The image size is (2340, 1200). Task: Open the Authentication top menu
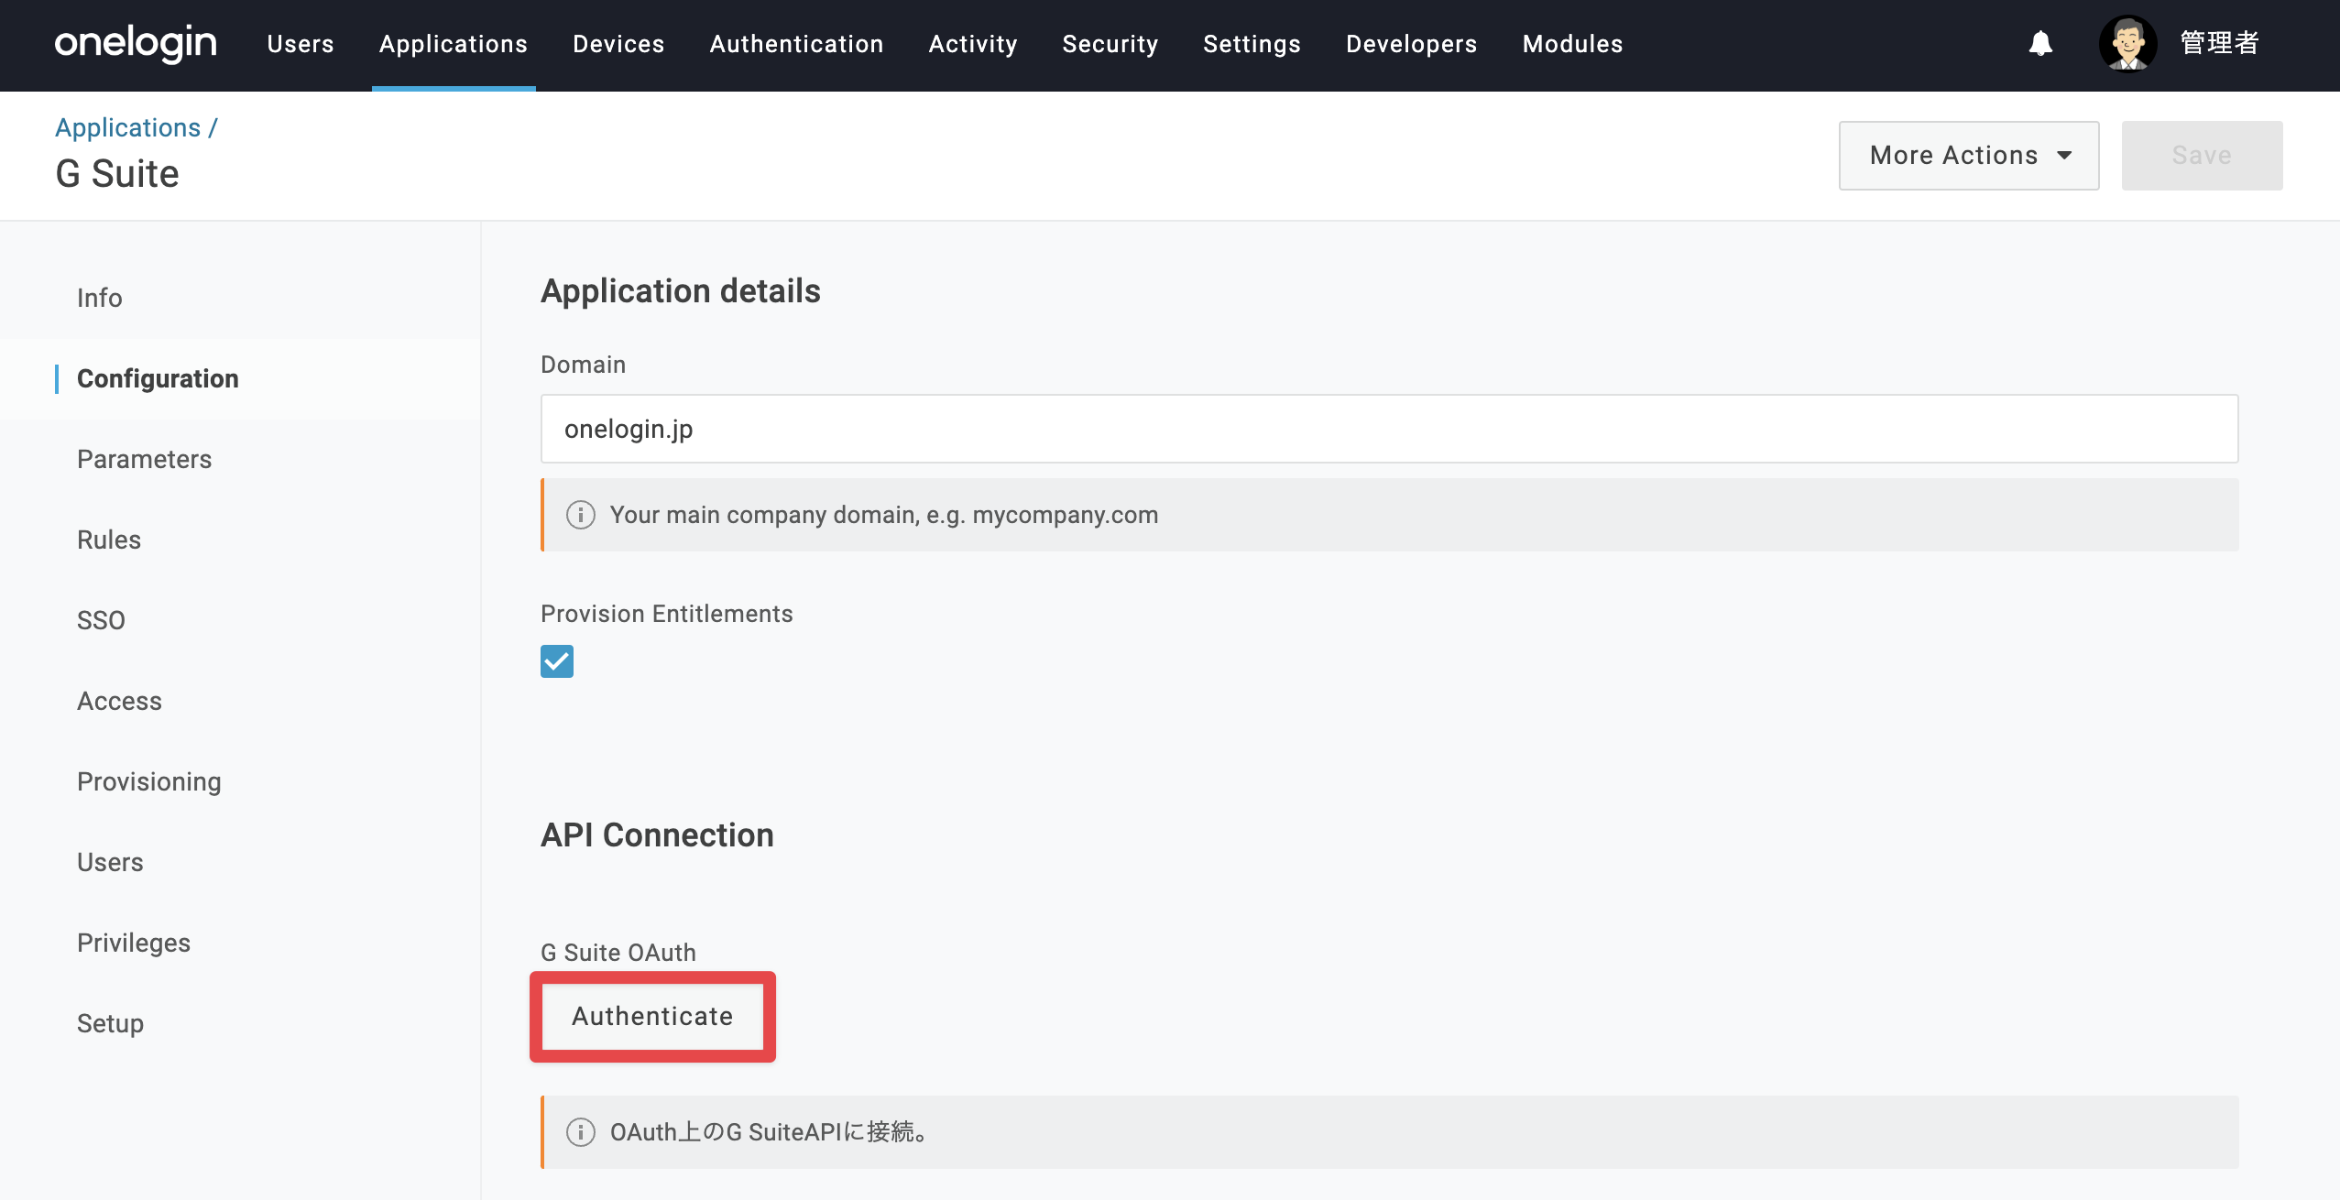(x=796, y=44)
